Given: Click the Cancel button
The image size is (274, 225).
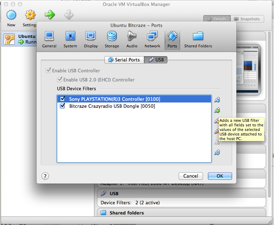Looking at the screenshot, I should click(x=191, y=176).
